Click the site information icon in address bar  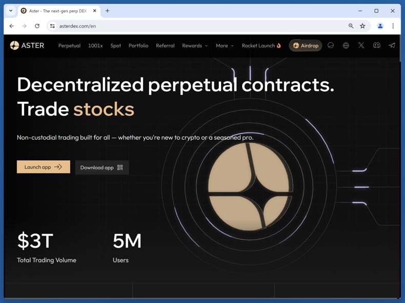pyautogui.click(x=52, y=26)
